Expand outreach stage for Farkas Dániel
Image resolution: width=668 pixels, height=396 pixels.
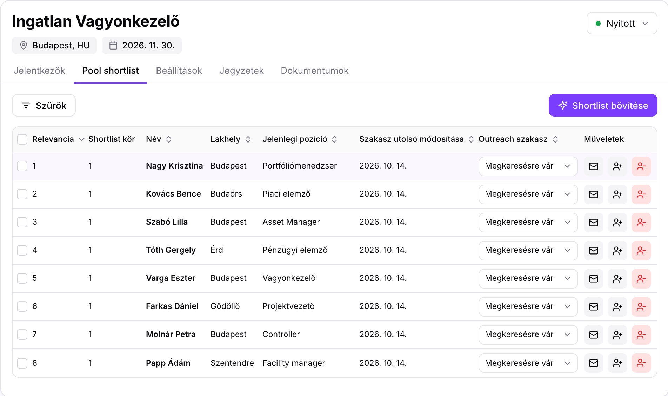coord(528,307)
